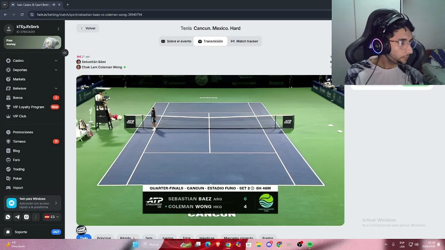The image size is (445, 250).
Task: Open the Promociones sidebar icon
Action: [8, 132]
